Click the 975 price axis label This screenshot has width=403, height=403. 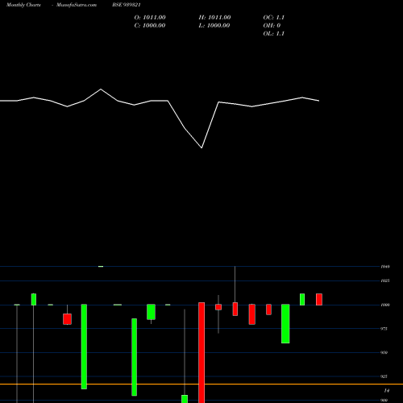pos(384,329)
